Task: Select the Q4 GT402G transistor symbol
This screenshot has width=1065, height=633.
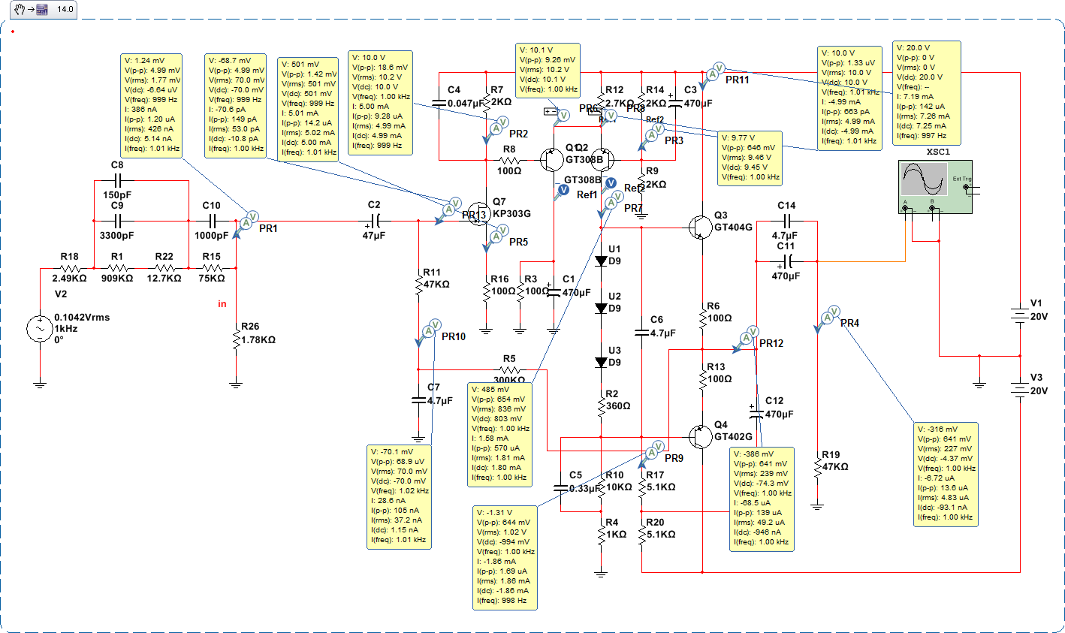Action: [x=700, y=436]
